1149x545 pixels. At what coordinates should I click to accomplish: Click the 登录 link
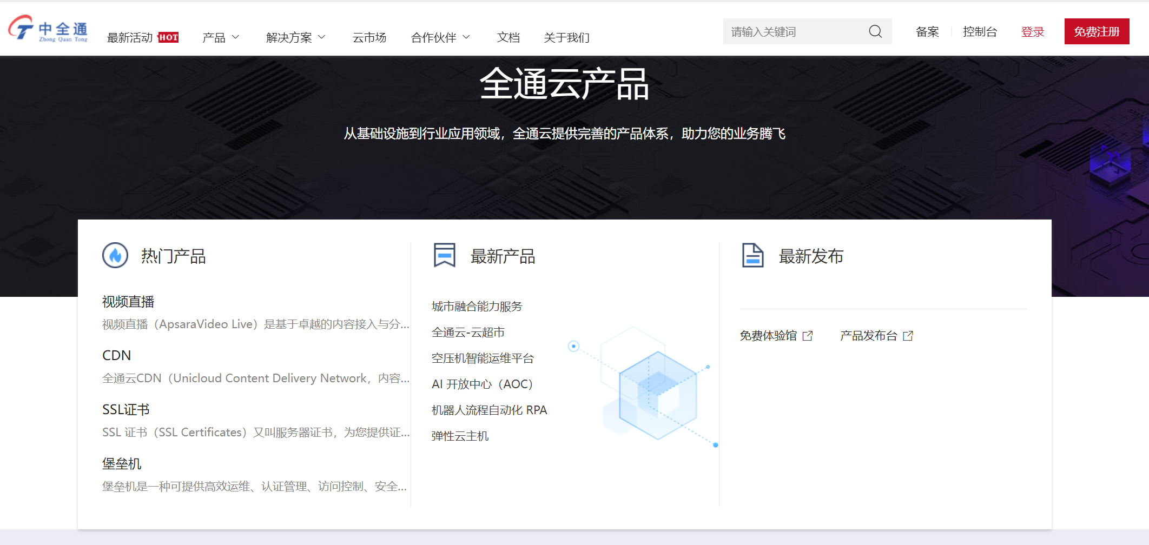[x=1032, y=32]
